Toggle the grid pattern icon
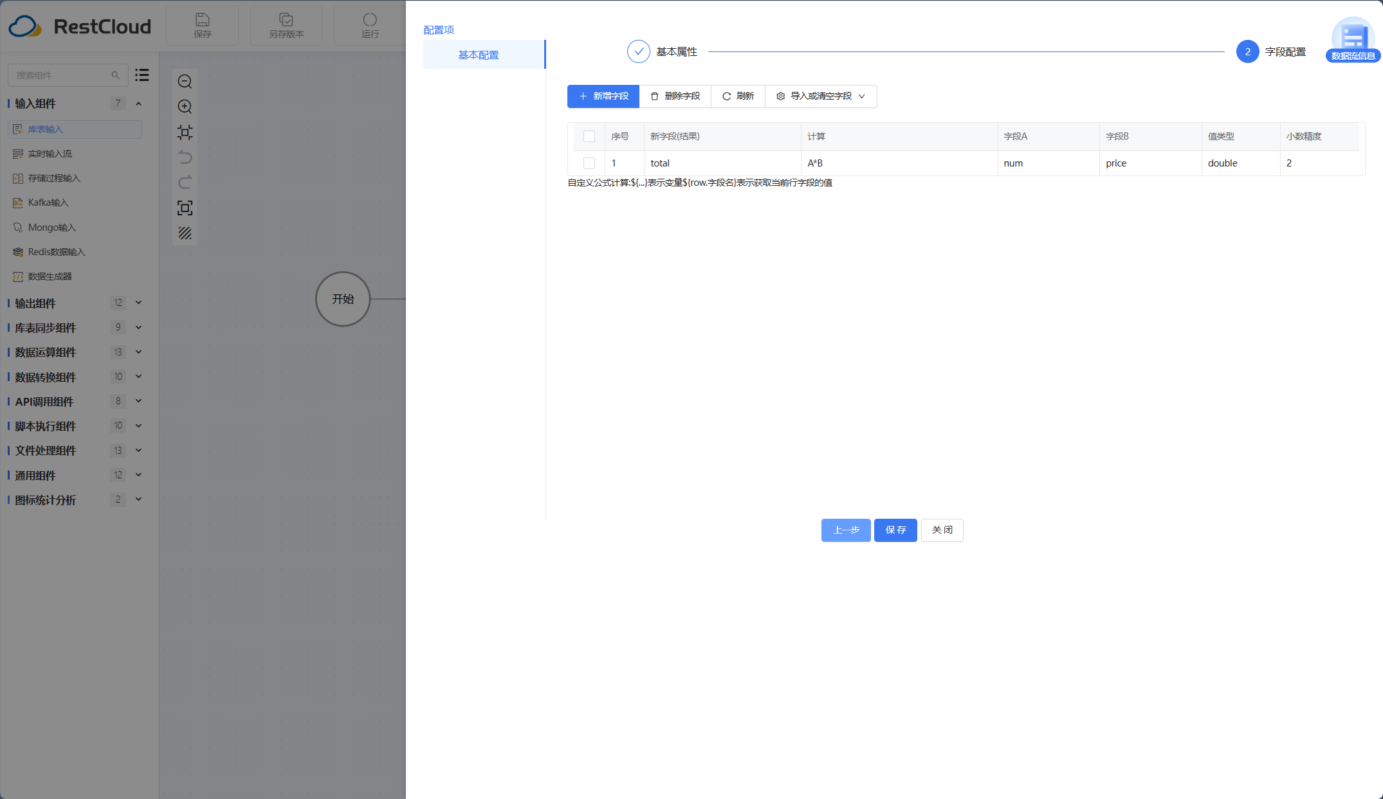This screenshot has height=799, width=1383. [x=185, y=233]
